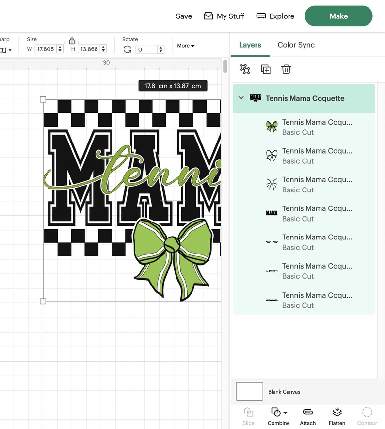Click the Blank Canvas label
The height and width of the screenshot is (429, 385).
(284, 392)
